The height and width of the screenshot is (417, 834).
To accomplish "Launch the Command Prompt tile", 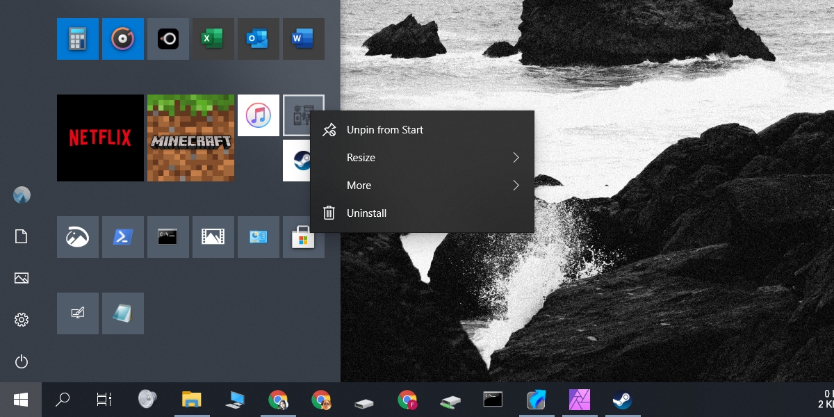I will click(168, 237).
